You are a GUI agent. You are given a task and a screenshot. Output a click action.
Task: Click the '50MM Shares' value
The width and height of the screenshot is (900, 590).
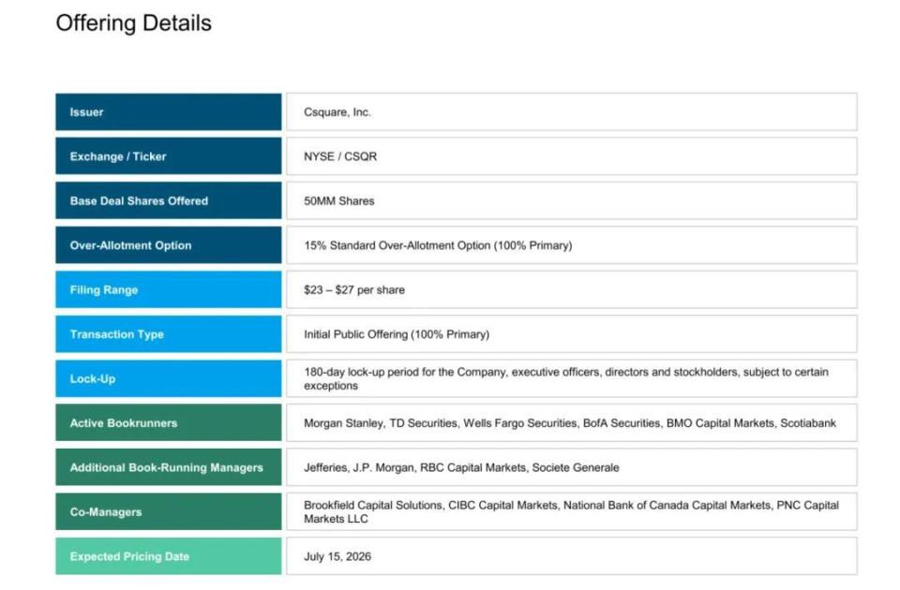click(339, 201)
